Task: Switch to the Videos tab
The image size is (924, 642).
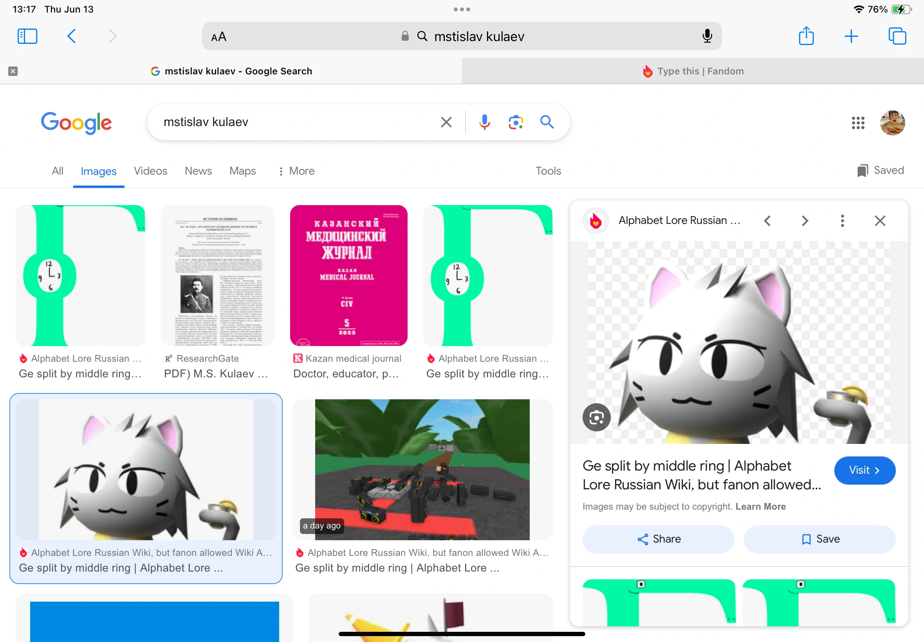Action: coord(150,171)
